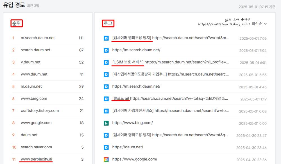281x164 pixels.
Task: Open 최신순 sort dropdown
Action: [x=259, y=24]
